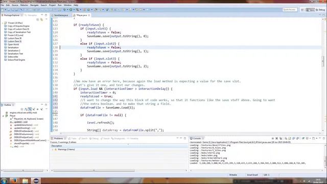Image resolution: width=327 pixels, height=184 pixels.
Task: Open the Console view tab
Action: click(x=197, y=139)
